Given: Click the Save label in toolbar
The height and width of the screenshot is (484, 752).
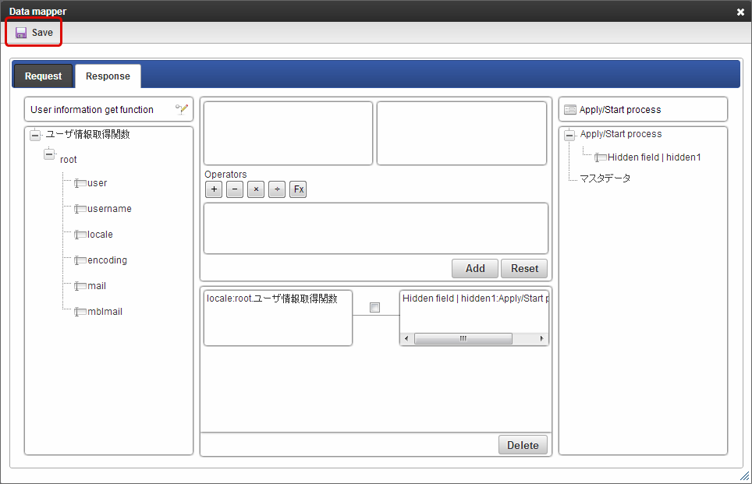Looking at the screenshot, I should point(42,33).
